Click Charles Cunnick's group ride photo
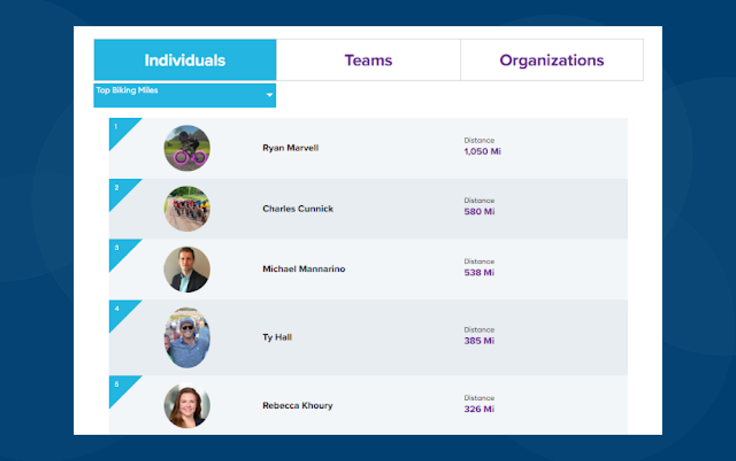 point(187,209)
